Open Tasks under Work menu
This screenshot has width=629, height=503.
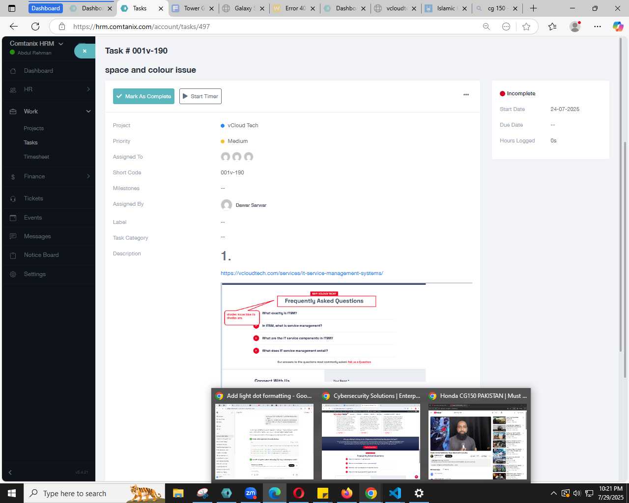tap(30, 143)
